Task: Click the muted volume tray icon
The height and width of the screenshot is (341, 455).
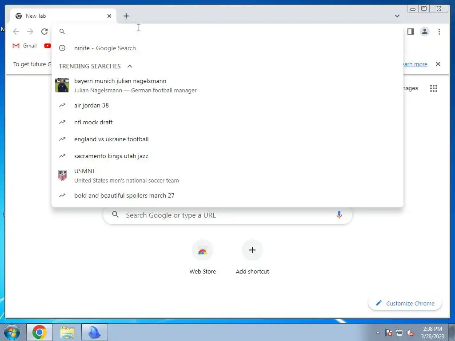Action: (x=410, y=333)
